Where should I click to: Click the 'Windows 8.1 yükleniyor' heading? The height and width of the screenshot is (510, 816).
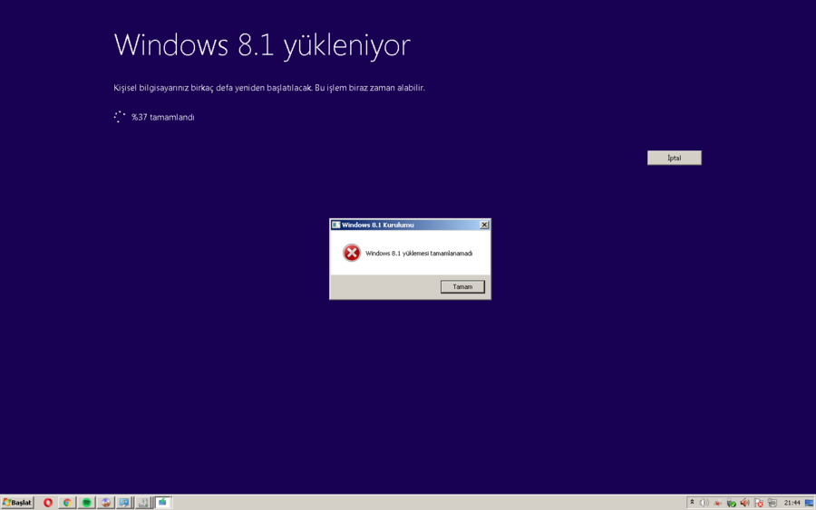[262, 45]
